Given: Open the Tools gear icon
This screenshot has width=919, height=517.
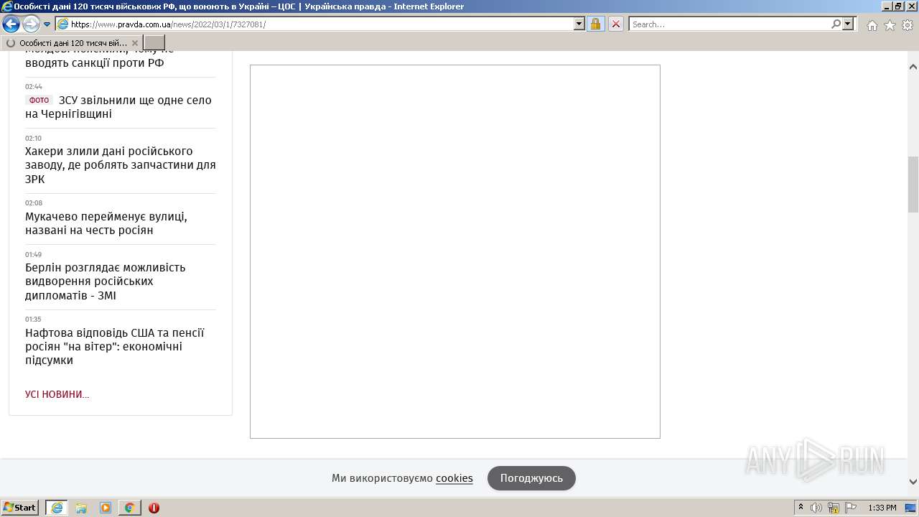Looking at the screenshot, I should tap(908, 25).
